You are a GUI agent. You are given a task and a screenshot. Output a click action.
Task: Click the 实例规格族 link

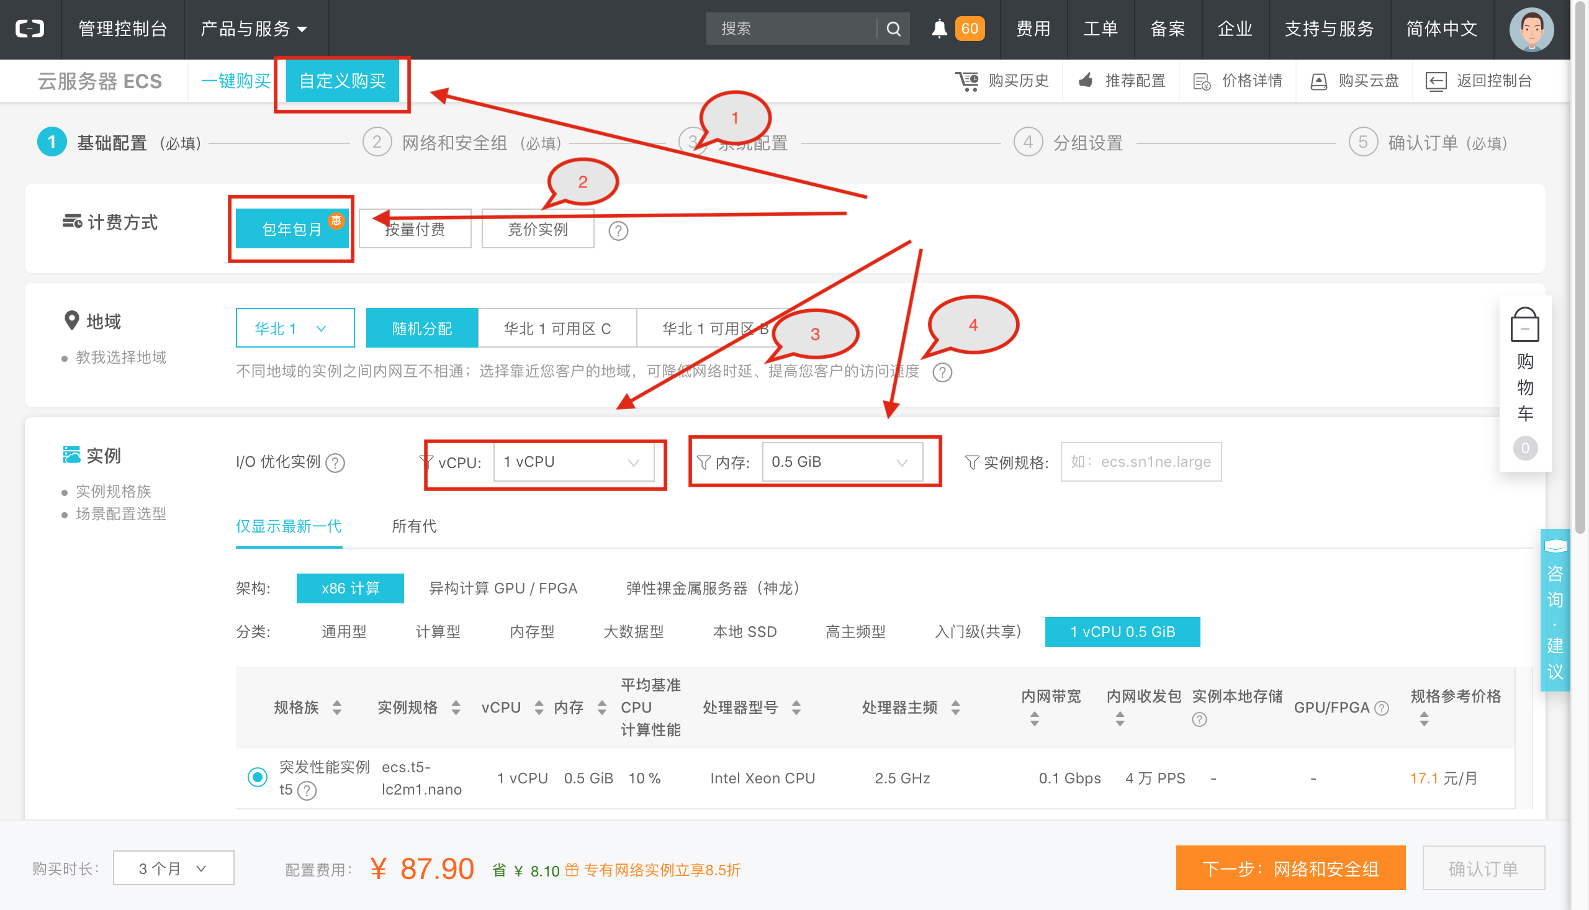point(114,492)
